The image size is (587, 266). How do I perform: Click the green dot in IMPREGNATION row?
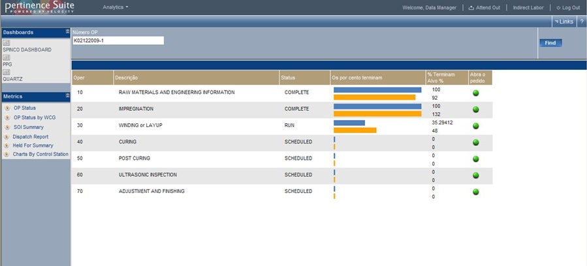pos(475,110)
